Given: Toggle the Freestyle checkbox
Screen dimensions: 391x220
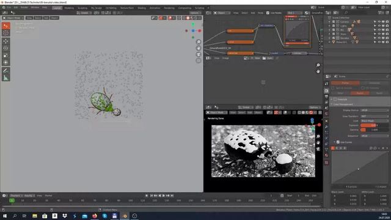Looking at the screenshot, I should tap(335, 100).
